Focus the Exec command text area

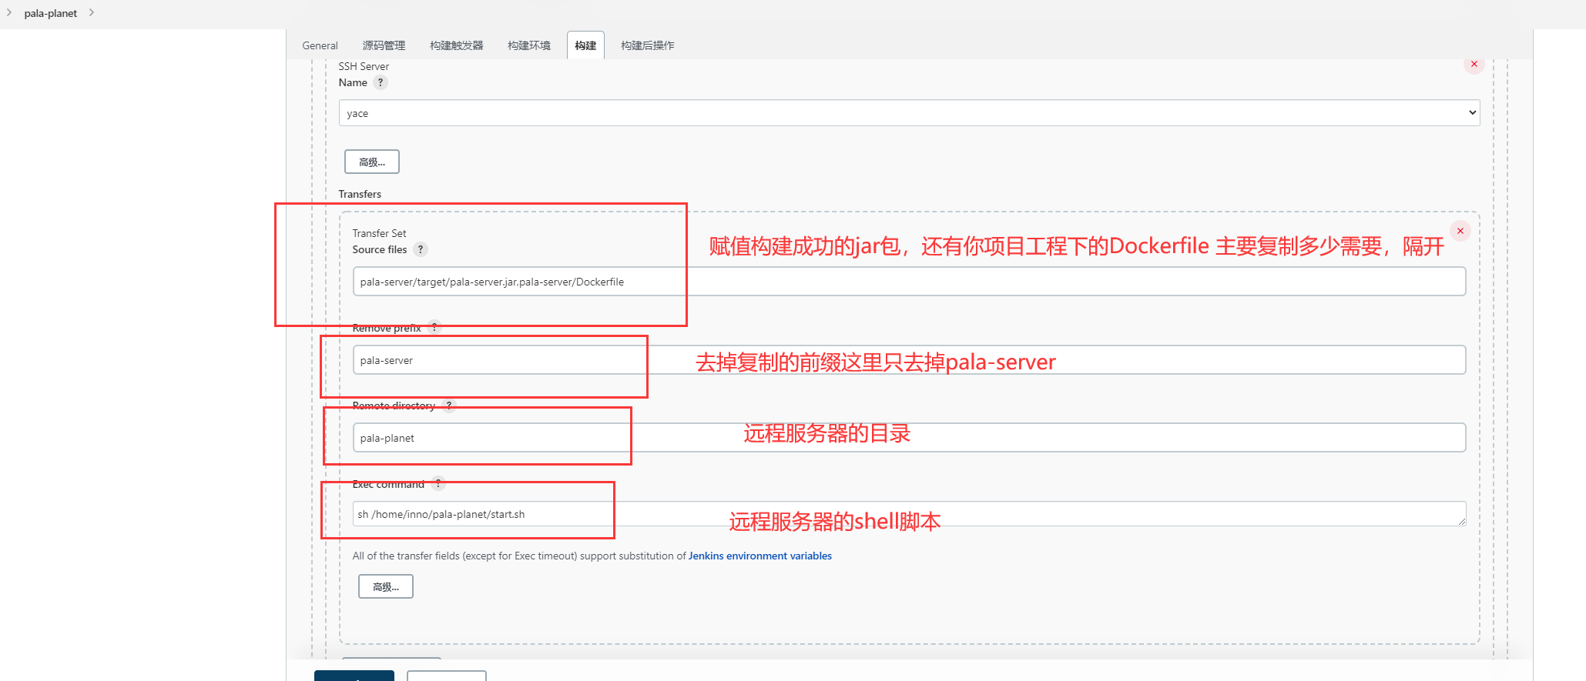909,514
